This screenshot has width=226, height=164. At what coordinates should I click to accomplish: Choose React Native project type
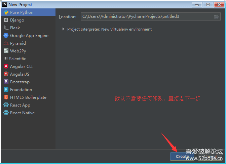28,113
